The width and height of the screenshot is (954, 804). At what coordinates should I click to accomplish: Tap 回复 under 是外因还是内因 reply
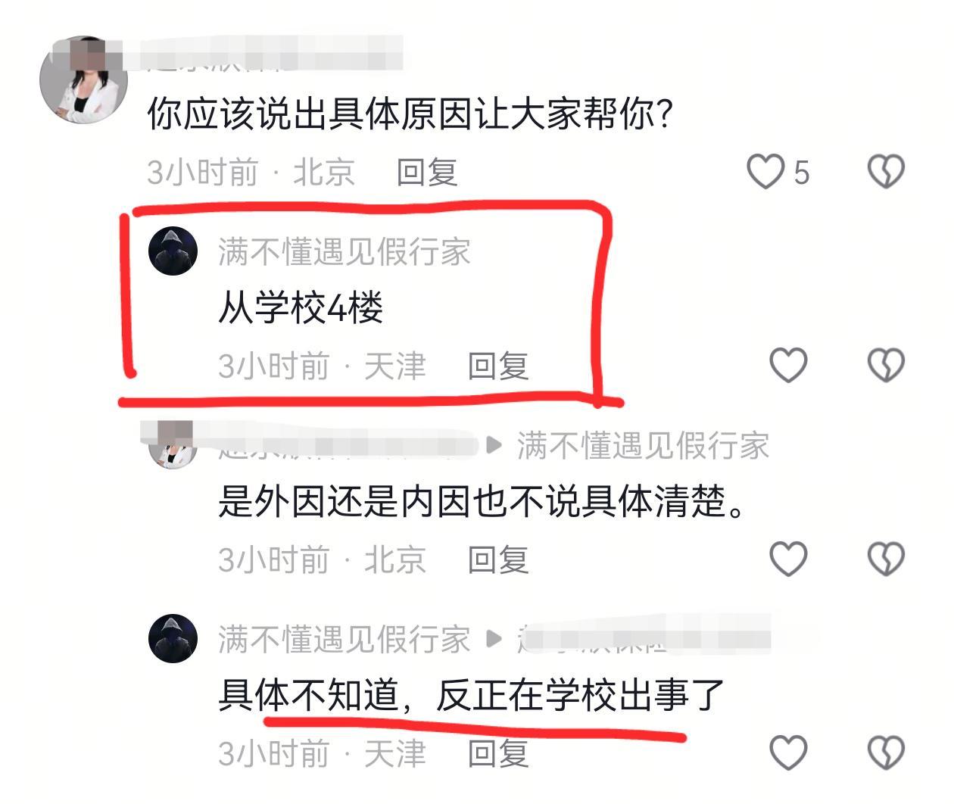(x=498, y=560)
